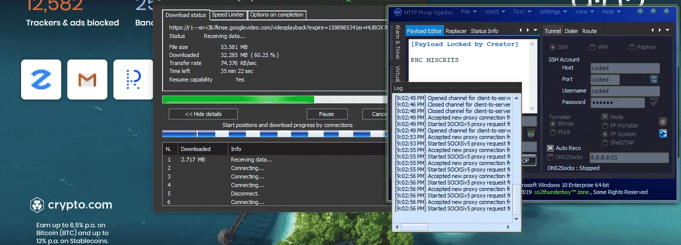The height and width of the screenshot is (245, 681).
Task: Open the Gmail shortcut tile
Action: tap(87, 79)
